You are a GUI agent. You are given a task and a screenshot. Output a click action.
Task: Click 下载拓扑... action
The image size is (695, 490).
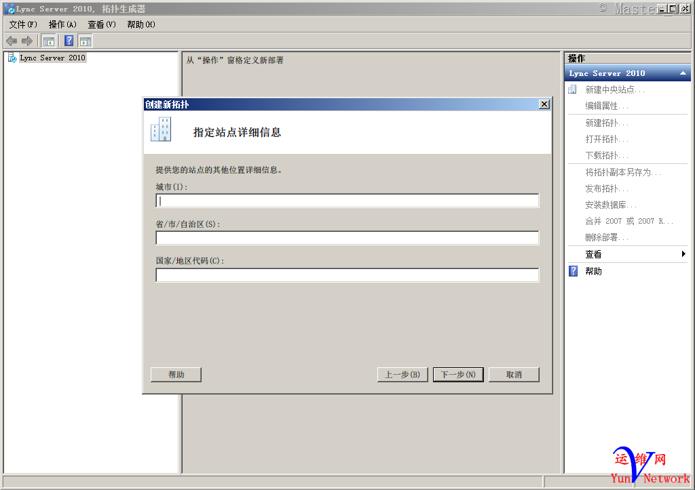click(607, 156)
